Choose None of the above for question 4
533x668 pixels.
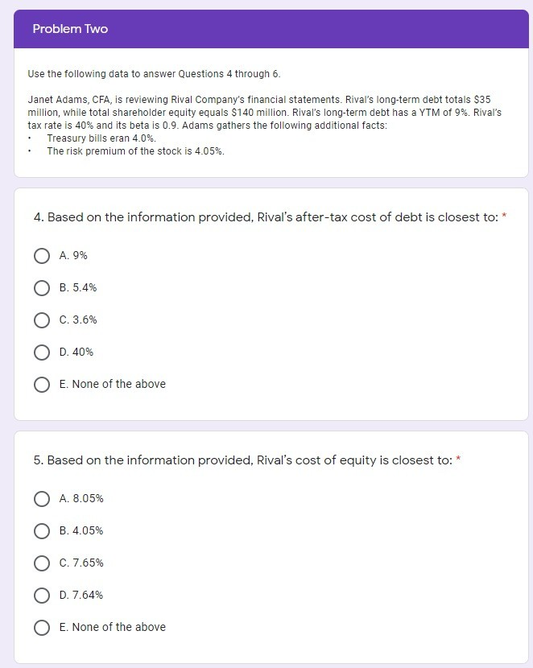(42, 384)
